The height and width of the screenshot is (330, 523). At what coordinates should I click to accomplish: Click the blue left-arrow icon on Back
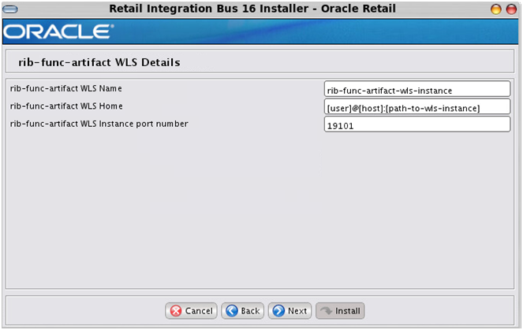(232, 310)
